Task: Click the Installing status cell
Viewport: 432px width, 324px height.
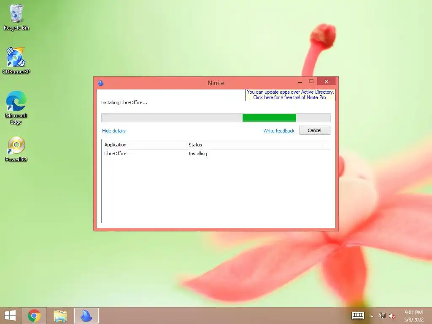Action: [198, 154]
